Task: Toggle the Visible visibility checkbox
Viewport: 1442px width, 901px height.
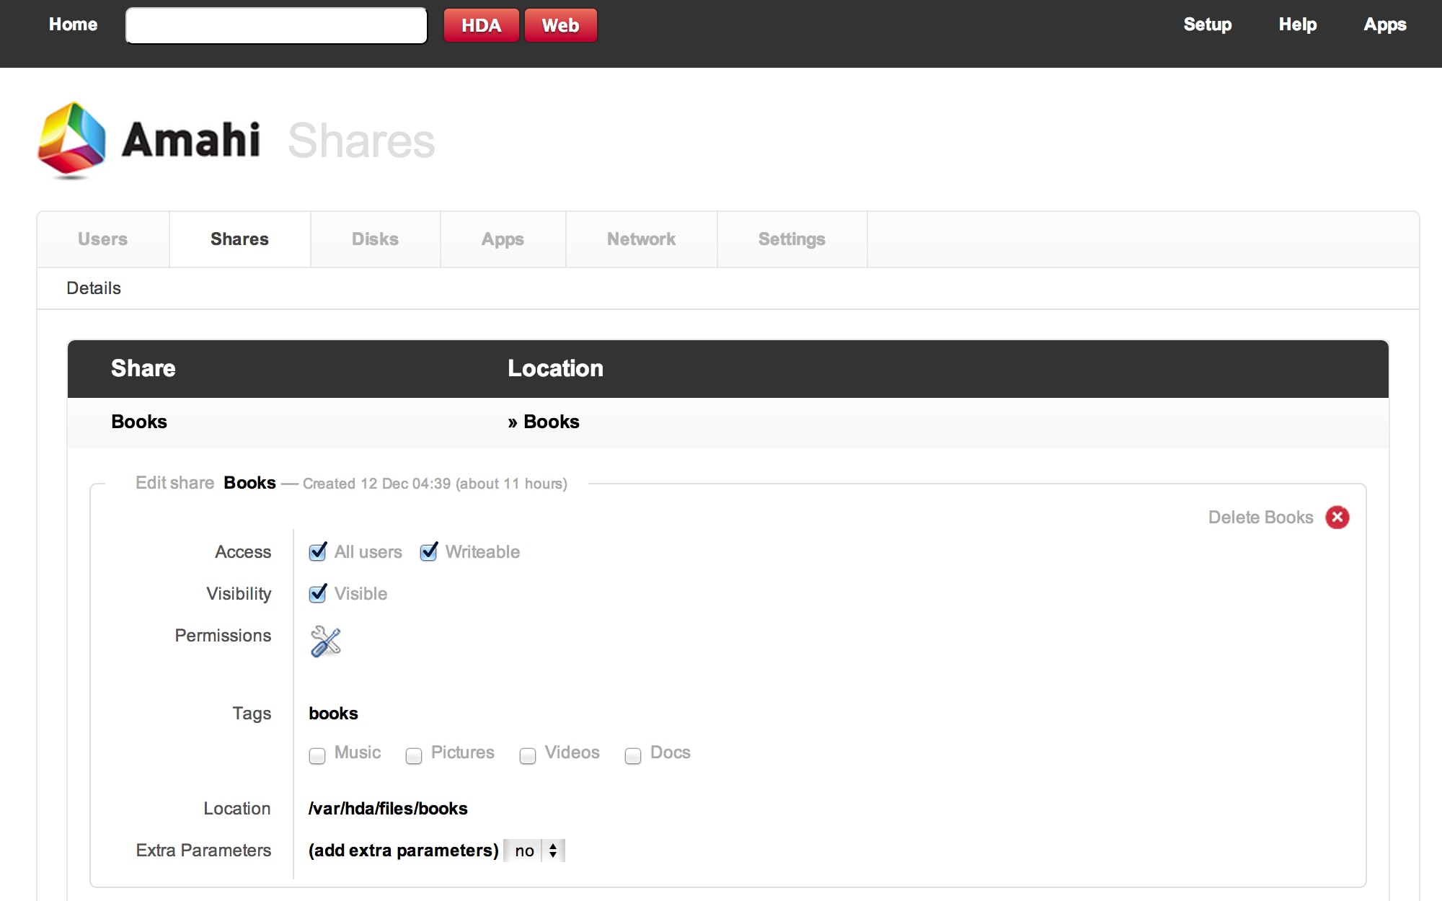Action: 318,594
